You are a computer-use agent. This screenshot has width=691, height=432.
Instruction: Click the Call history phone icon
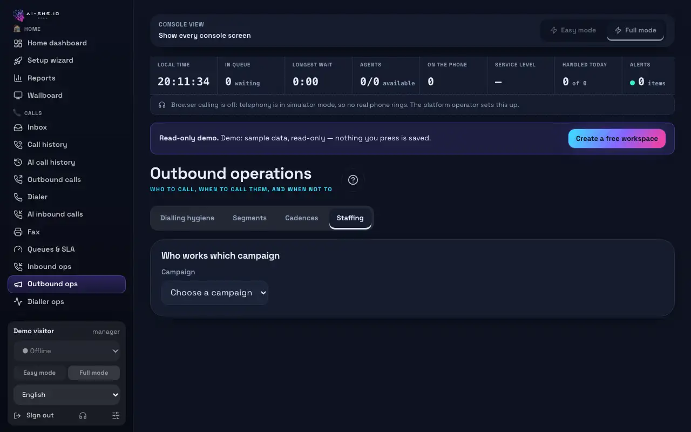point(18,145)
